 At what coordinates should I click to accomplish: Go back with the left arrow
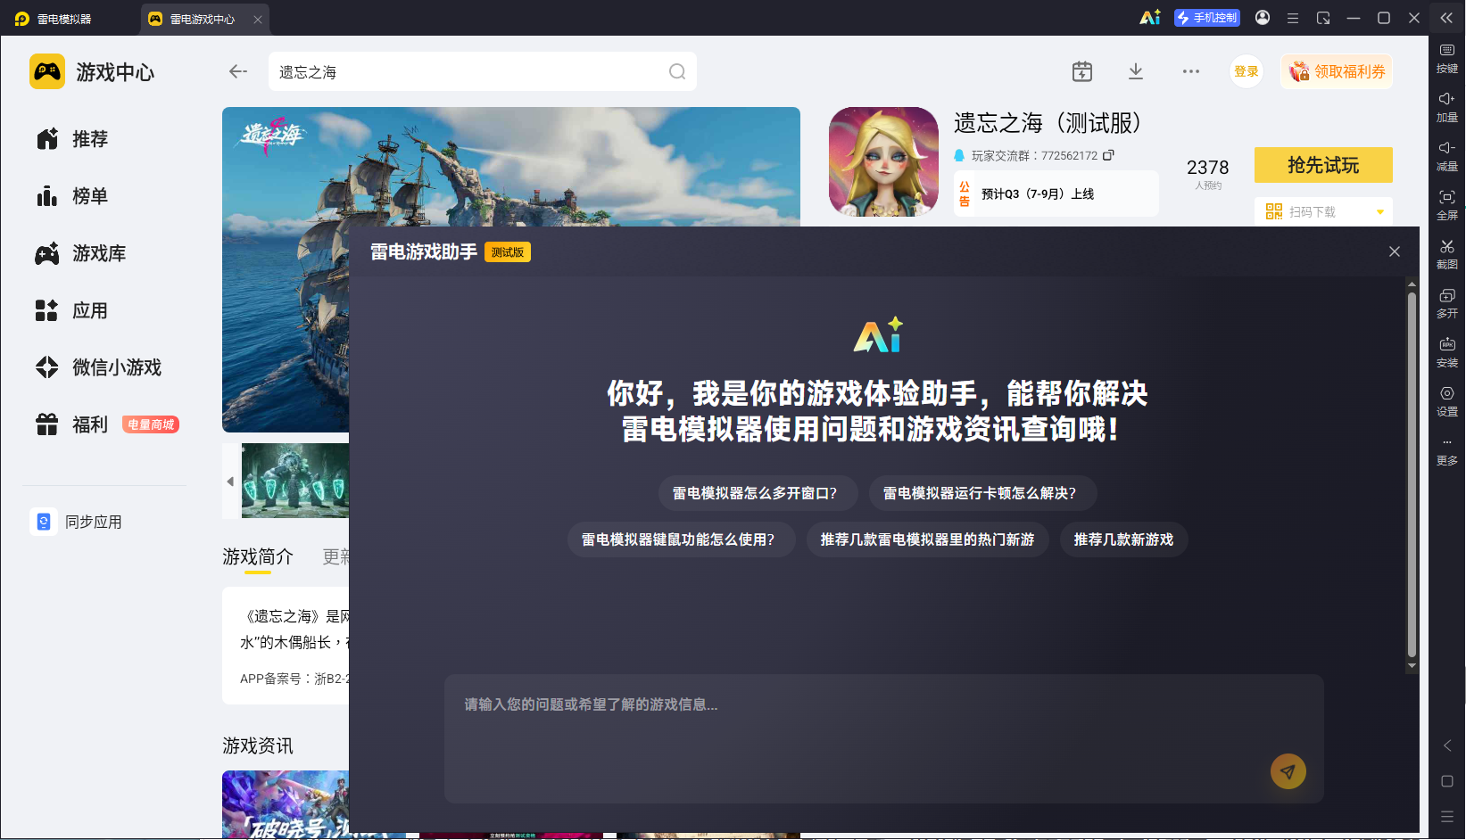tap(238, 71)
